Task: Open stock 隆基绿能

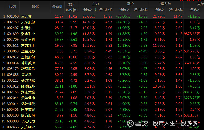Action: point(28,86)
